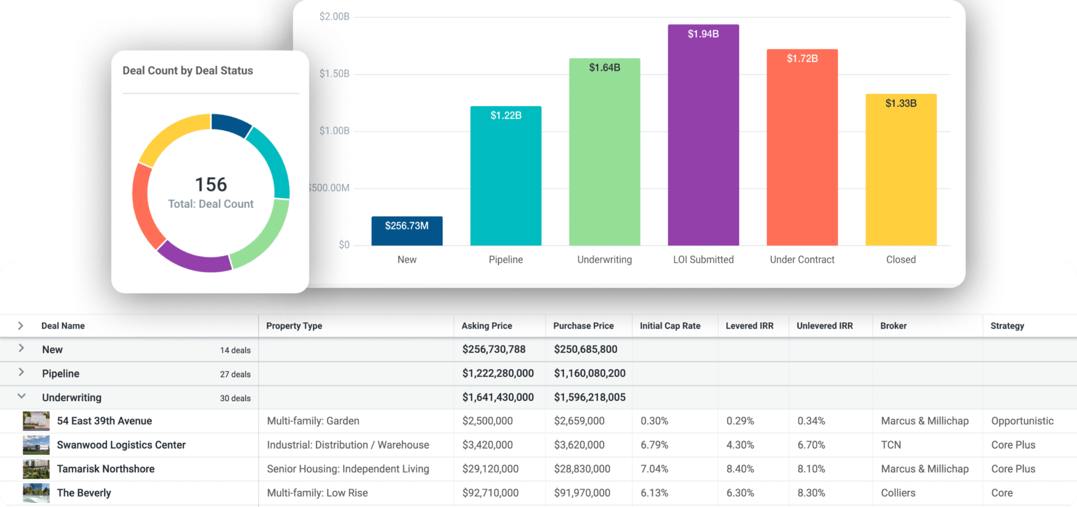Select the Initial Cap Rate column header
This screenshot has width=1077, height=507.
[x=669, y=326]
